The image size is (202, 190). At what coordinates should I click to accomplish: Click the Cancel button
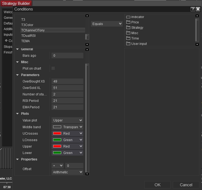(186, 185)
